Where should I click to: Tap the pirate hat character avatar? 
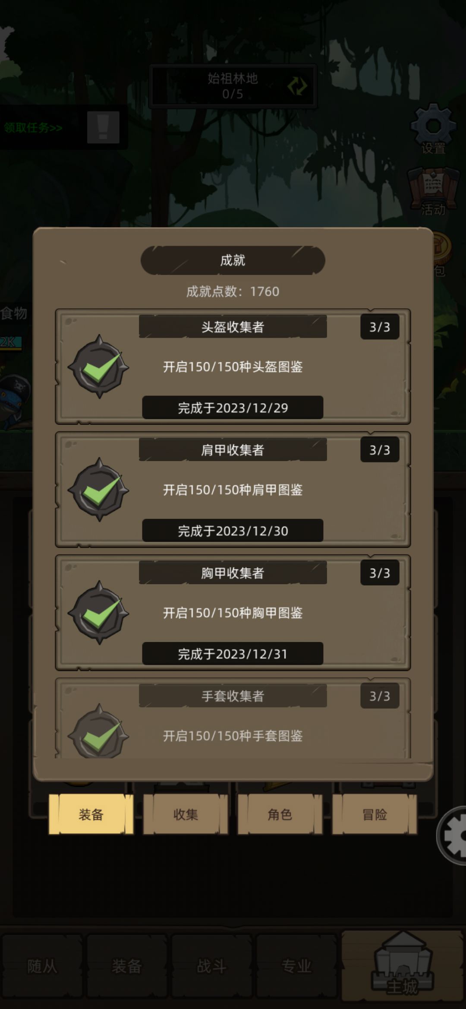(x=16, y=402)
